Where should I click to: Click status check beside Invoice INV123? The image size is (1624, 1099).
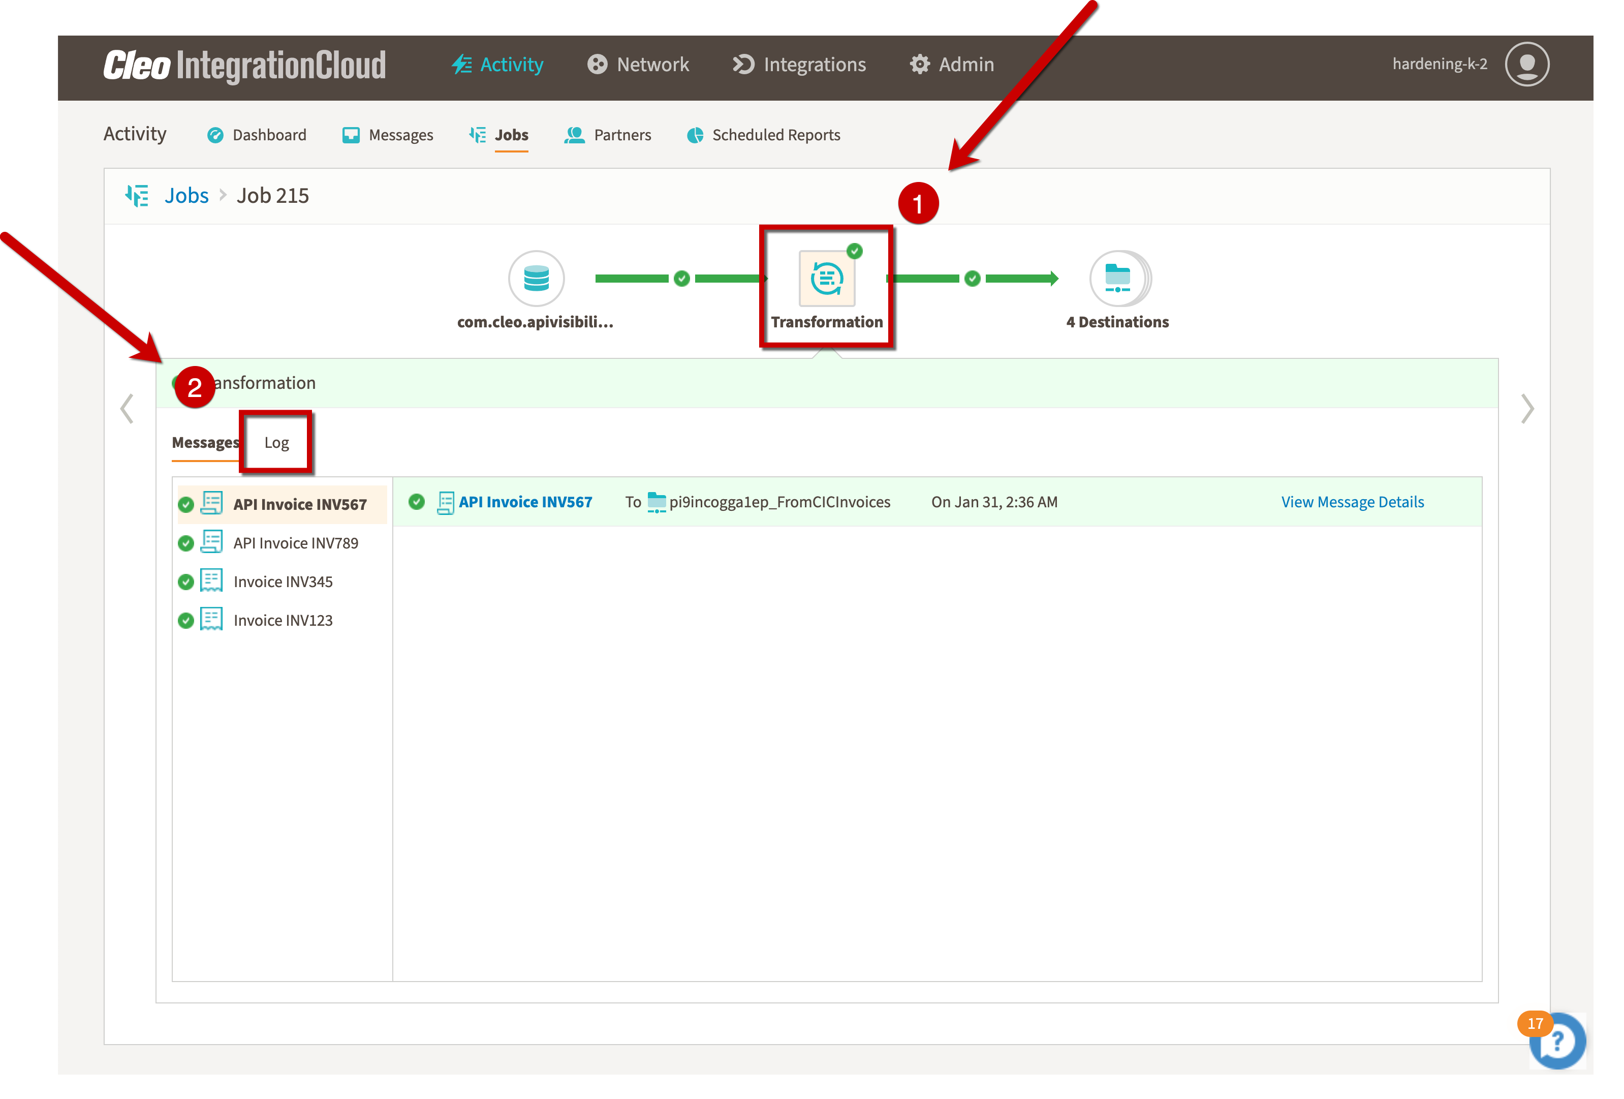(x=186, y=621)
